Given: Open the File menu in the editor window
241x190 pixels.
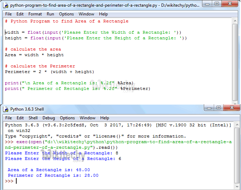Looking at the screenshot, I should (8, 14).
